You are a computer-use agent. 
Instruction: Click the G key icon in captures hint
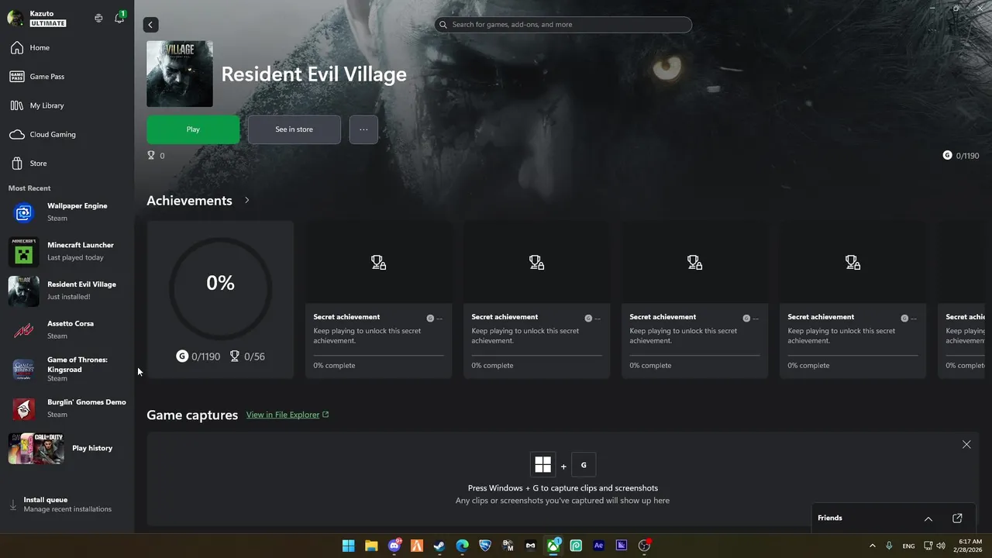[584, 465]
